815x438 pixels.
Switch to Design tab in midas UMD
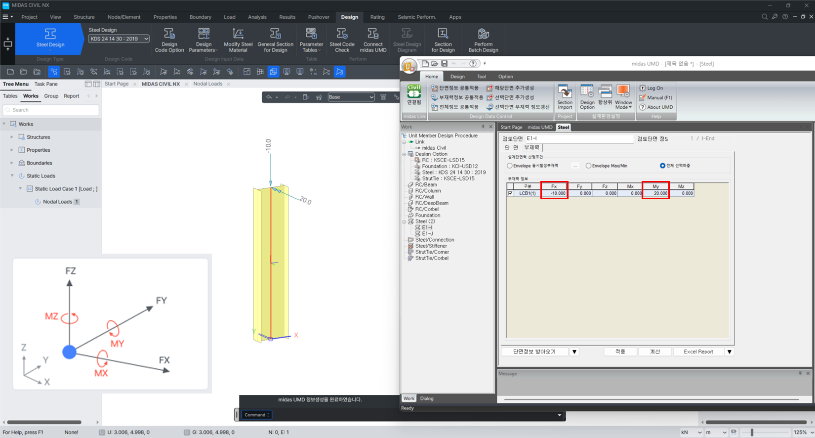(x=457, y=77)
